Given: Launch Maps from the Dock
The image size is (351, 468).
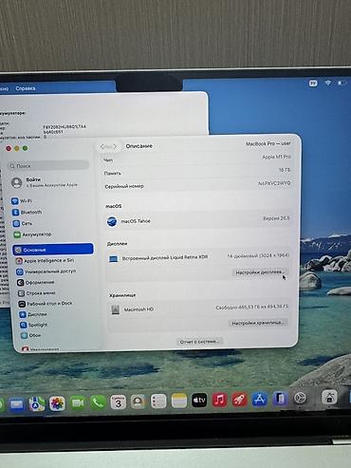Looking at the screenshot, I should click(x=37, y=403).
